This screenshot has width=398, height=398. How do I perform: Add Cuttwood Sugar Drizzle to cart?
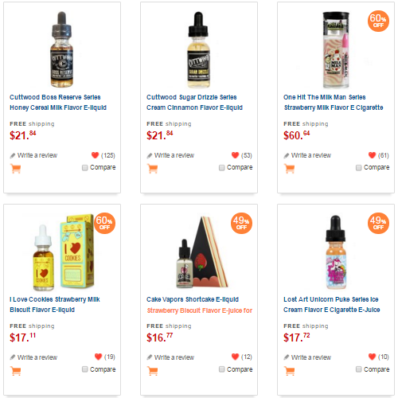[x=153, y=169]
